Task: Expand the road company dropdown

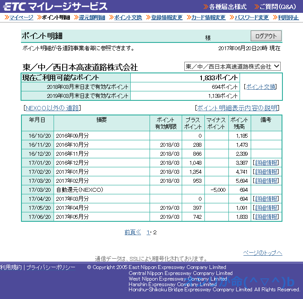Action: tap(232, 66)
